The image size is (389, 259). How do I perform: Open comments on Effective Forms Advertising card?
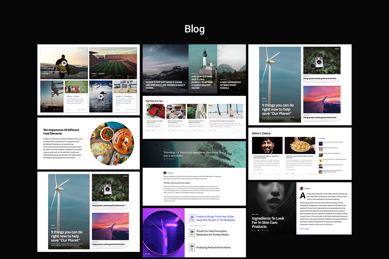point(173,130)
